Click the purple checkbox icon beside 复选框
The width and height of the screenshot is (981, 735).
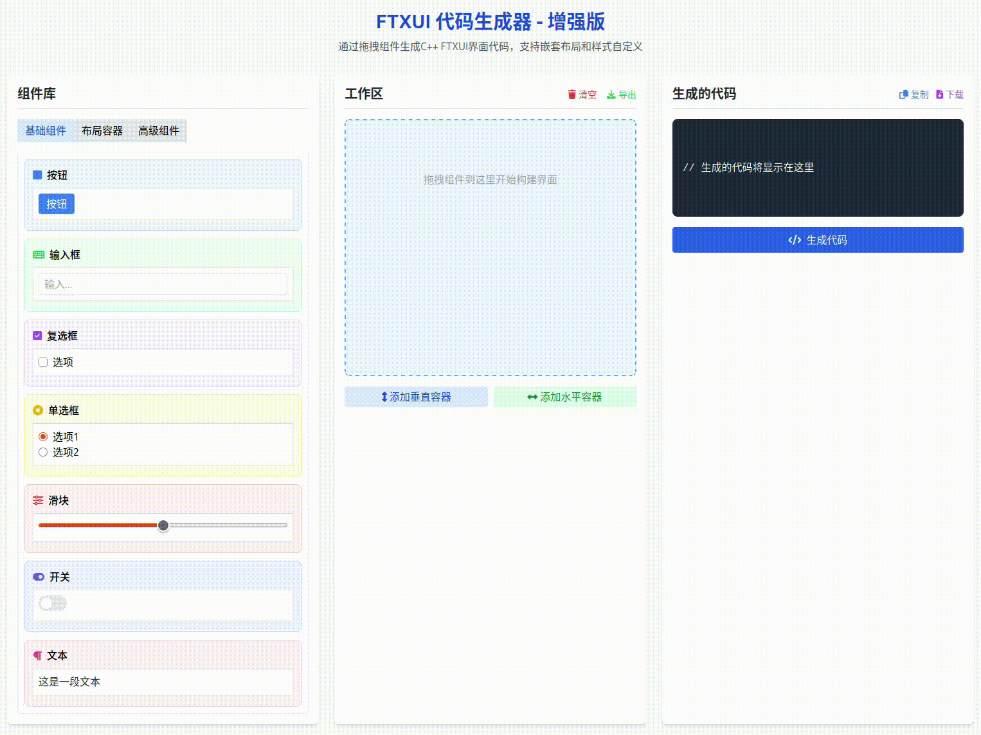tap(37, 336)
